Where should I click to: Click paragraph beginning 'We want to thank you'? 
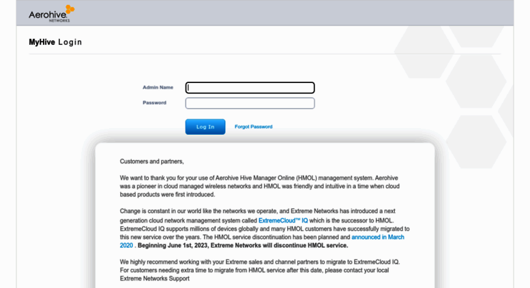tap(260, 186)
